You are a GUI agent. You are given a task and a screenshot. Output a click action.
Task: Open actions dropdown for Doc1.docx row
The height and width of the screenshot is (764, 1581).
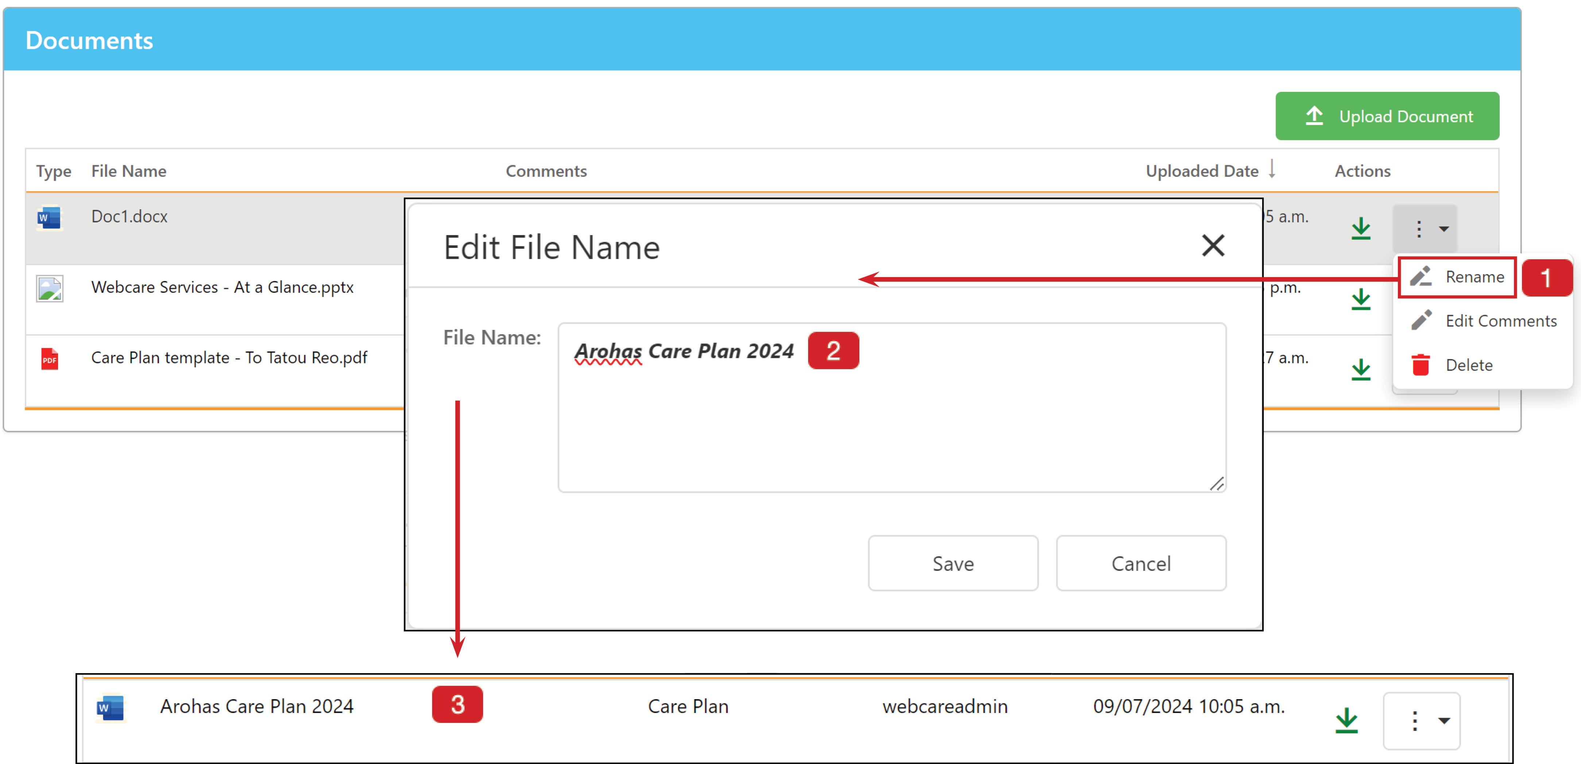pos(1425,229)
